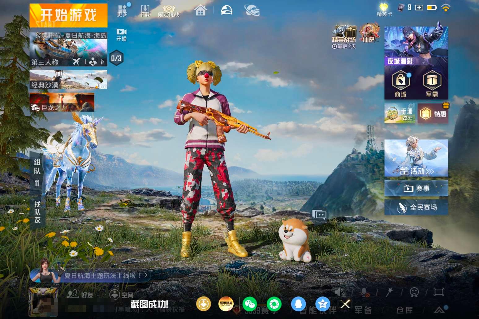This screenshot has width=479, height=319.
Task: Open the 赛事 esports button
Action: [416, 188]
